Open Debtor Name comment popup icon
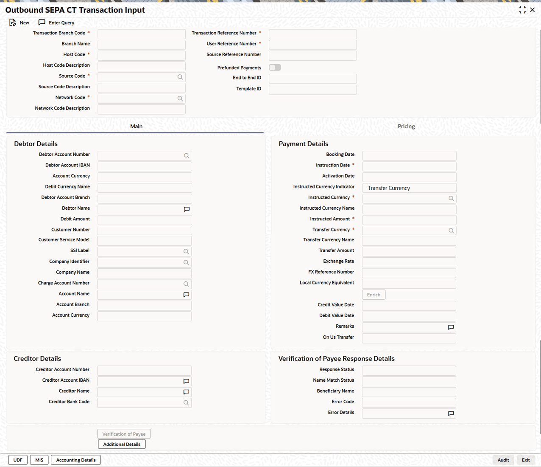 187,209
